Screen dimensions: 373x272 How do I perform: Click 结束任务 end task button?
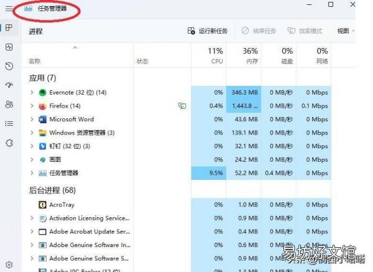pos(259,30)
